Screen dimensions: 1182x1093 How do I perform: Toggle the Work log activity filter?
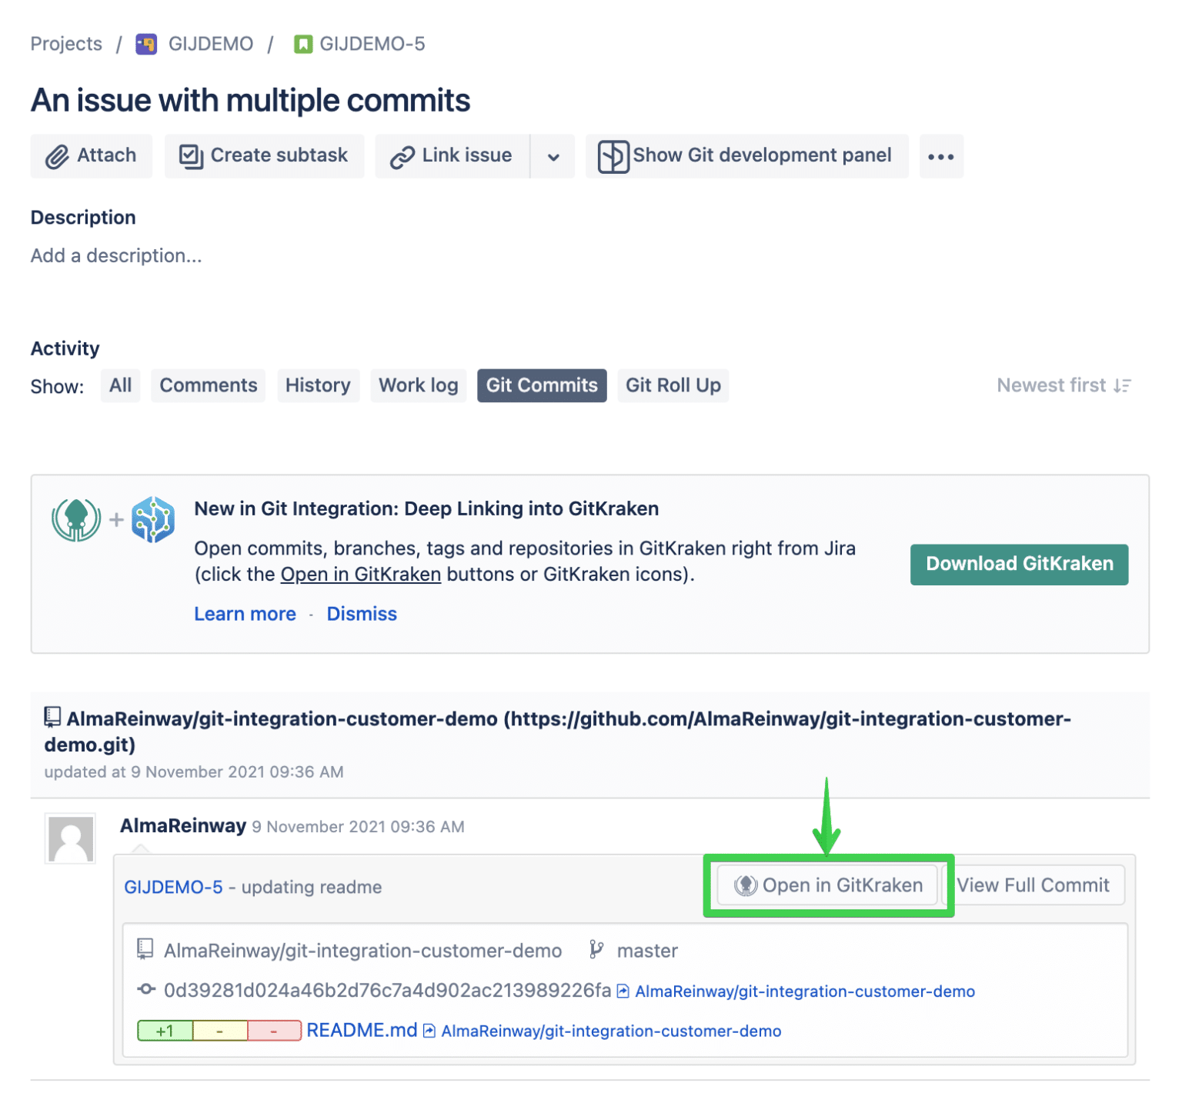click(x=418, y=385)
